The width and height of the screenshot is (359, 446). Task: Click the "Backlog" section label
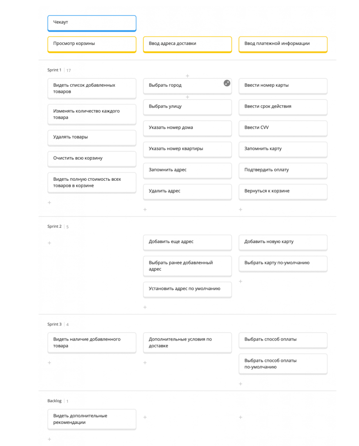[54, 401]
